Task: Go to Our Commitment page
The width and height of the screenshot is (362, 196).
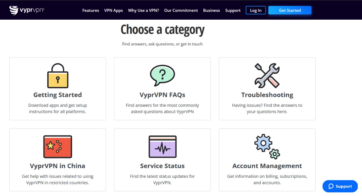Action: [181, 10]
